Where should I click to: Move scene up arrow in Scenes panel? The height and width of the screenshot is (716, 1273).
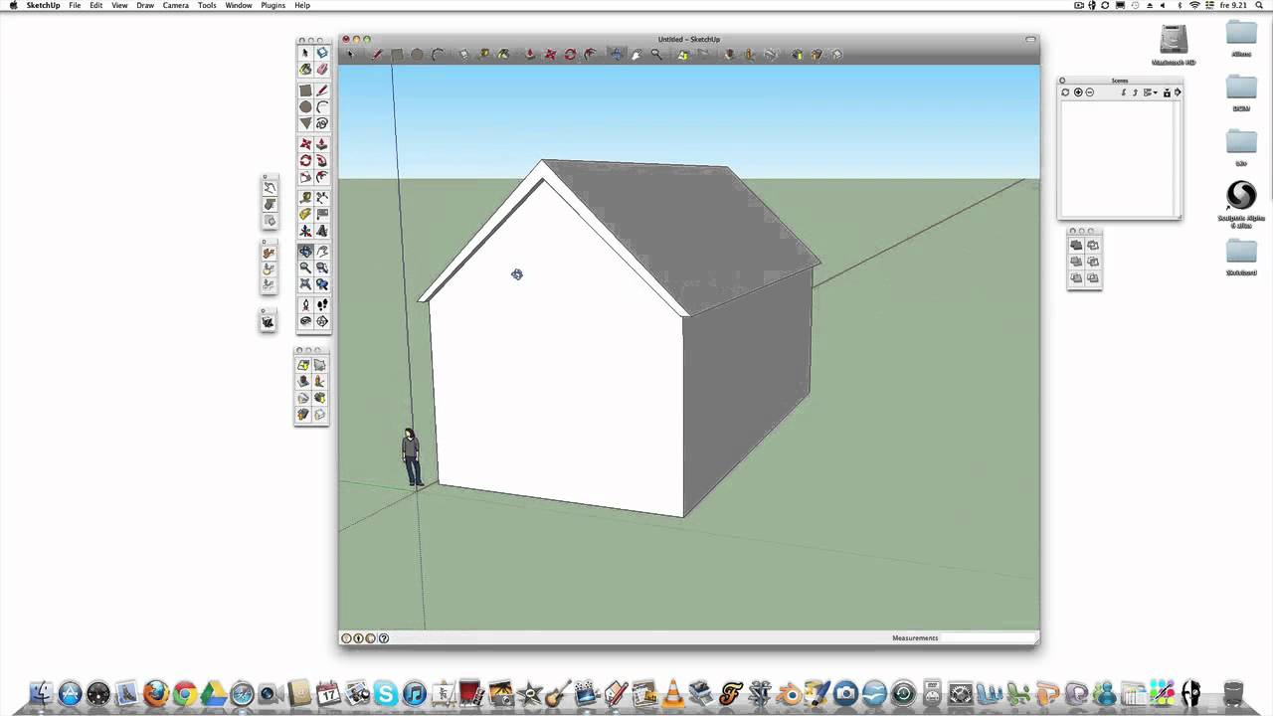click(1135, 92)
